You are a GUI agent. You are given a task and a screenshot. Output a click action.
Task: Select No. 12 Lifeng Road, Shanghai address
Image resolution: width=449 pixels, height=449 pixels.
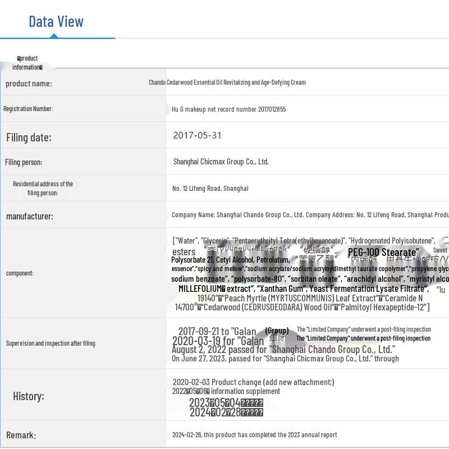click(210, 189)
